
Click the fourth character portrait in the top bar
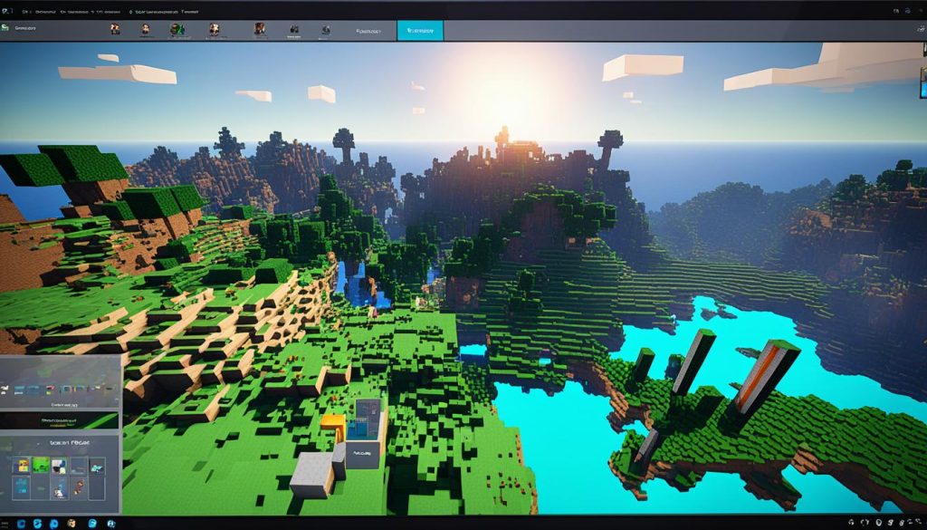pos(215,28)
